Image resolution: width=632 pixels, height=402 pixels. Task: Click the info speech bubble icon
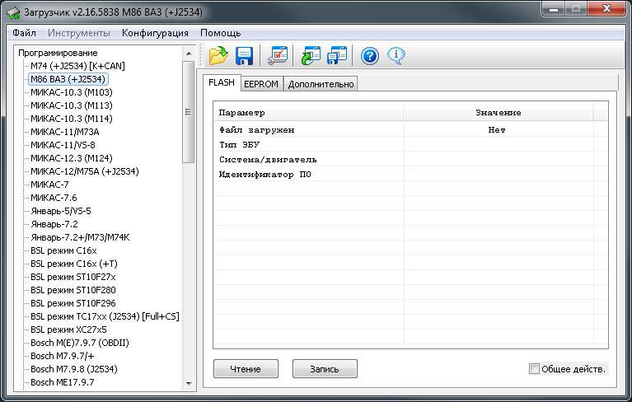pyautogui.click(x=396, y=55)
